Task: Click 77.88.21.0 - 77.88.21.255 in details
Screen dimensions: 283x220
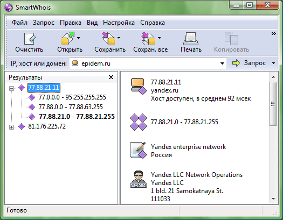Action: click(x=184, y=122)
